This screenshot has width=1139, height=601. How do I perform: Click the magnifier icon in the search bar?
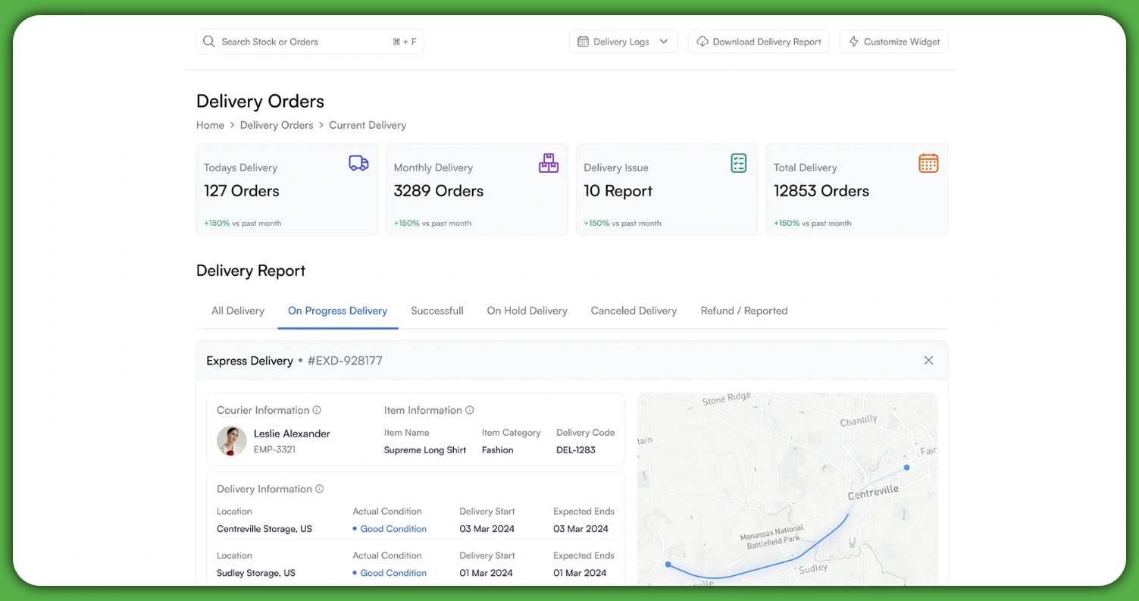[208, 41]
